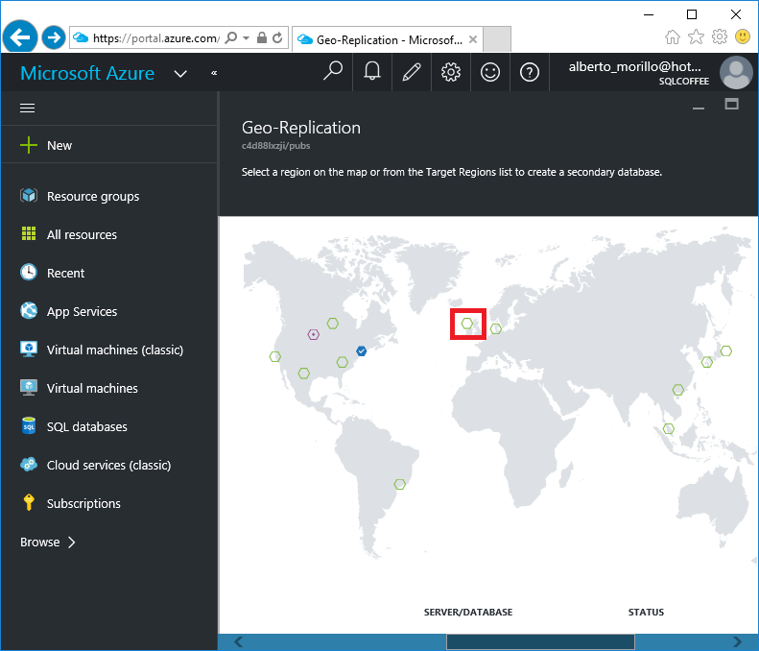
Task: Open browser Tools gear icon
Action: coord(720,36)
